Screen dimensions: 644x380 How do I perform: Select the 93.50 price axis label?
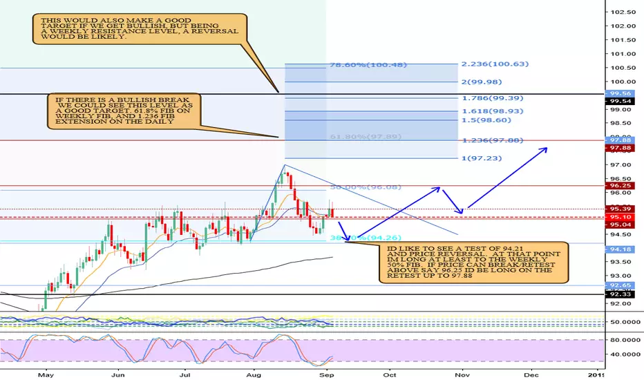click(x=621, y=262)
